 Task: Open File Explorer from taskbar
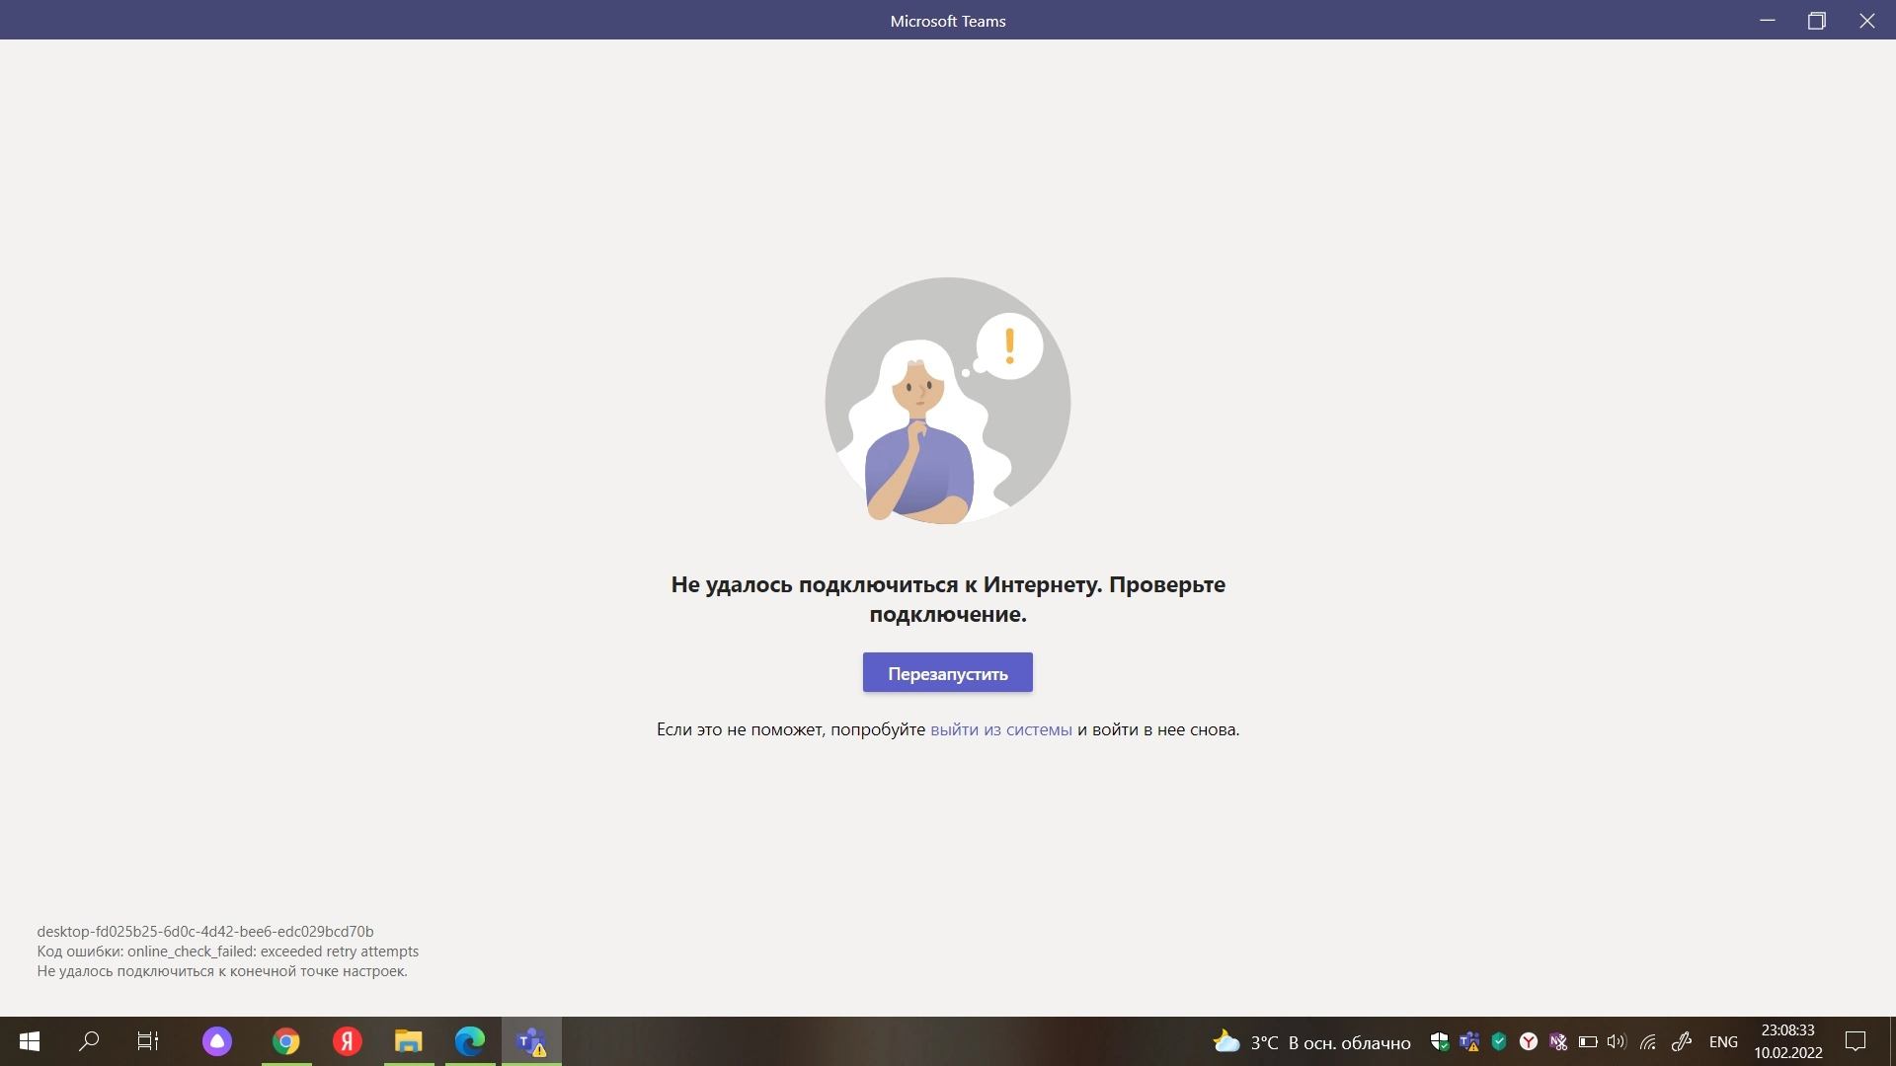pos(408,1041)
